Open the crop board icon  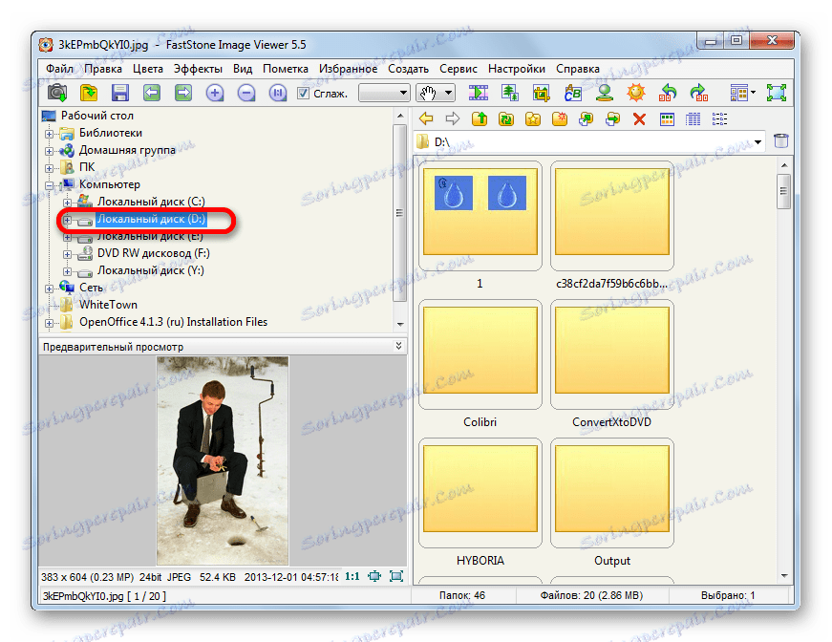tap(542, 93)
